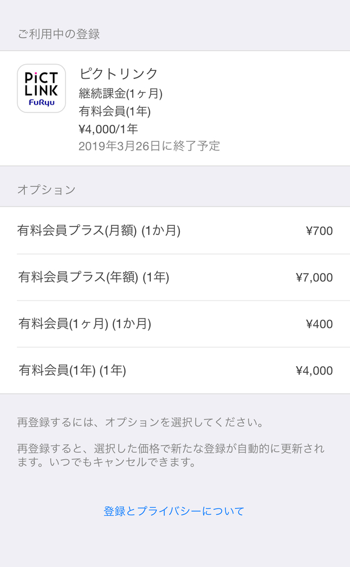Click the 再登録すると paragraph's first line
The height and width of the screenshot is (567, 350).
click(x=170, y=448)
